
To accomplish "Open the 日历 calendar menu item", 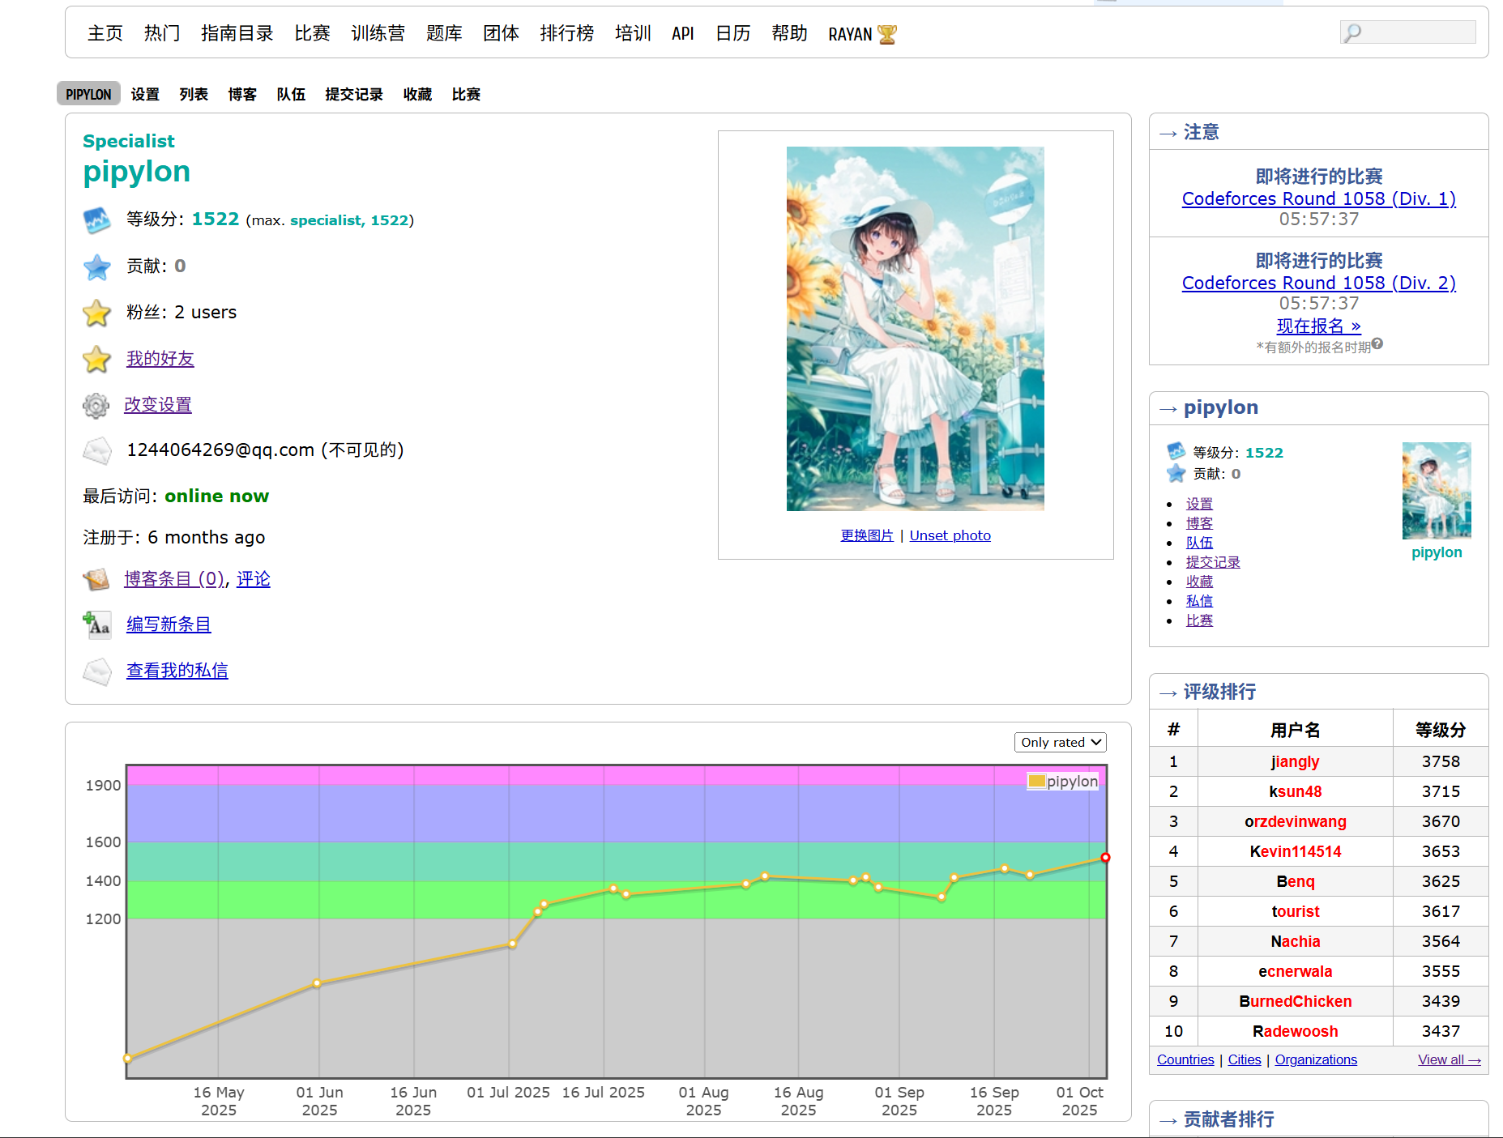I will pyautogui.click(x=733, y=33).
